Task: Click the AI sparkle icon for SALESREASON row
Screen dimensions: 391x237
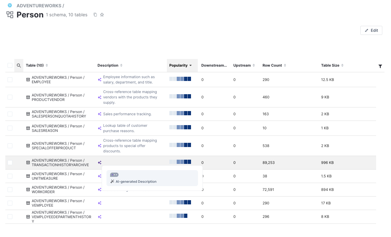Action: click(99, 128)
